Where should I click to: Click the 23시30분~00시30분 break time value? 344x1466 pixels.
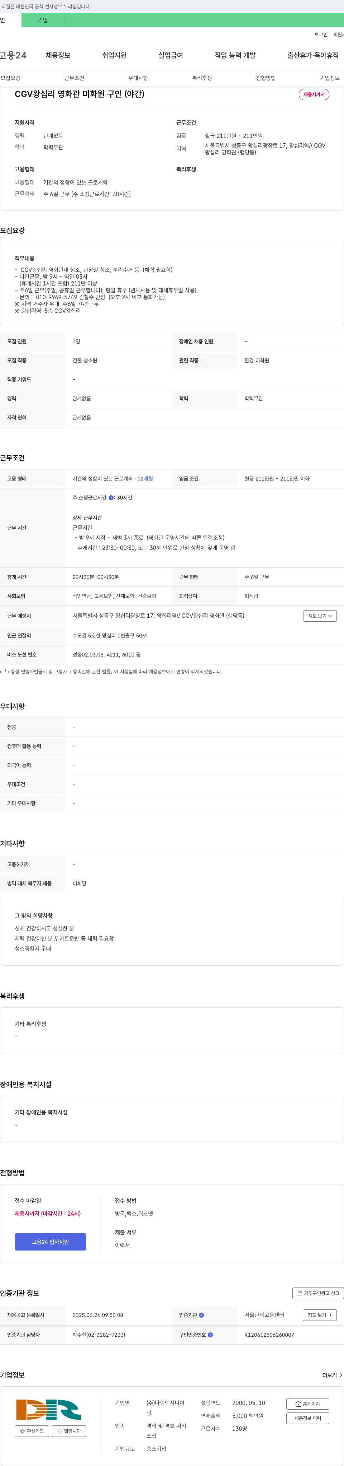[x=95, y=577]
